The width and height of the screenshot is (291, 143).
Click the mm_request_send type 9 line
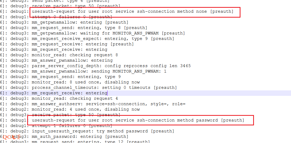tap(76, 77)
